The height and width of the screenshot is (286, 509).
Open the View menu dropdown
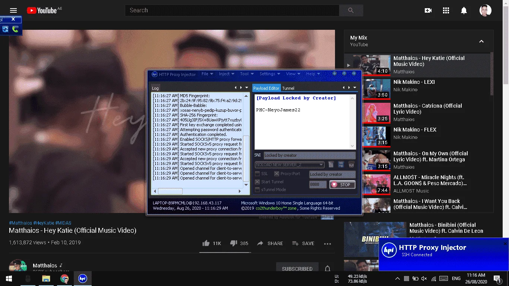(293, 74)
